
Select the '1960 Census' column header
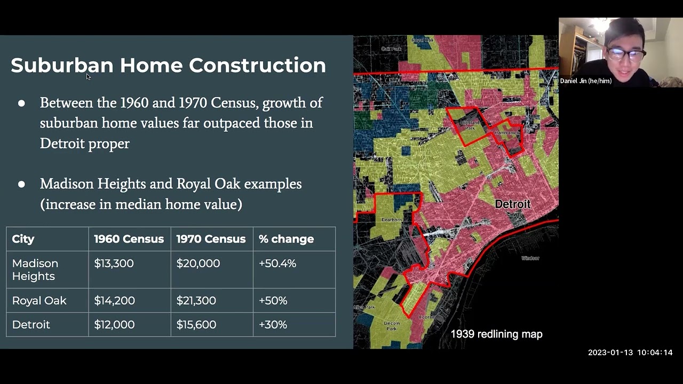[x=130, y=239]
